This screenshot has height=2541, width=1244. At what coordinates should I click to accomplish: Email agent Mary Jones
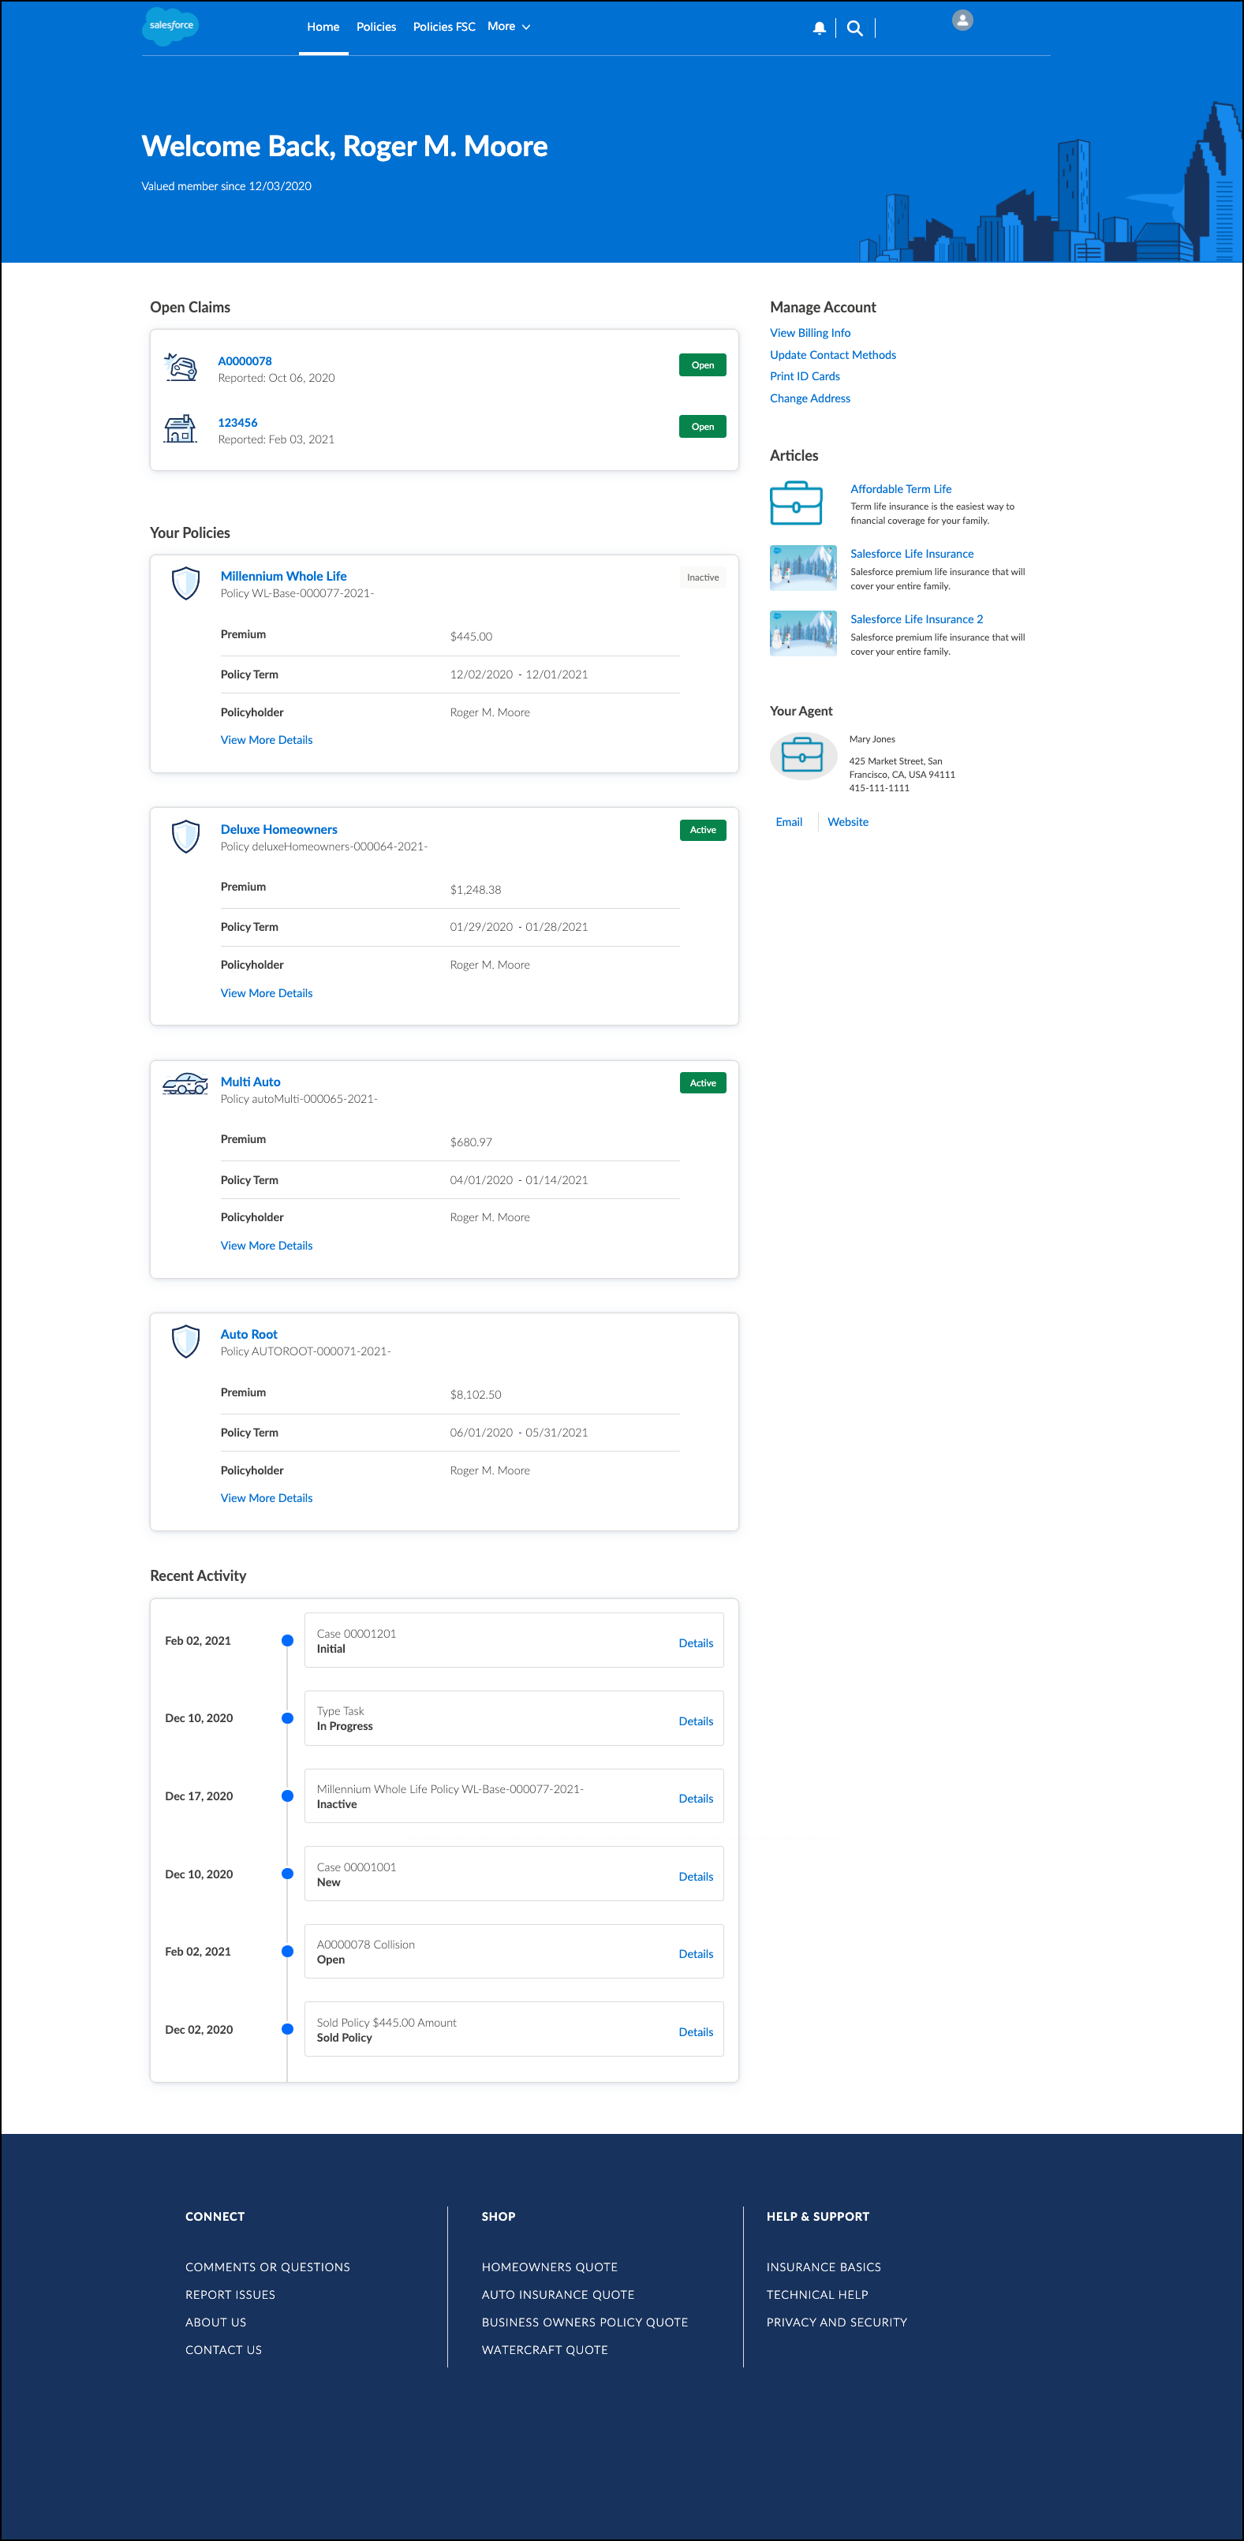click(x=789, y=822)
